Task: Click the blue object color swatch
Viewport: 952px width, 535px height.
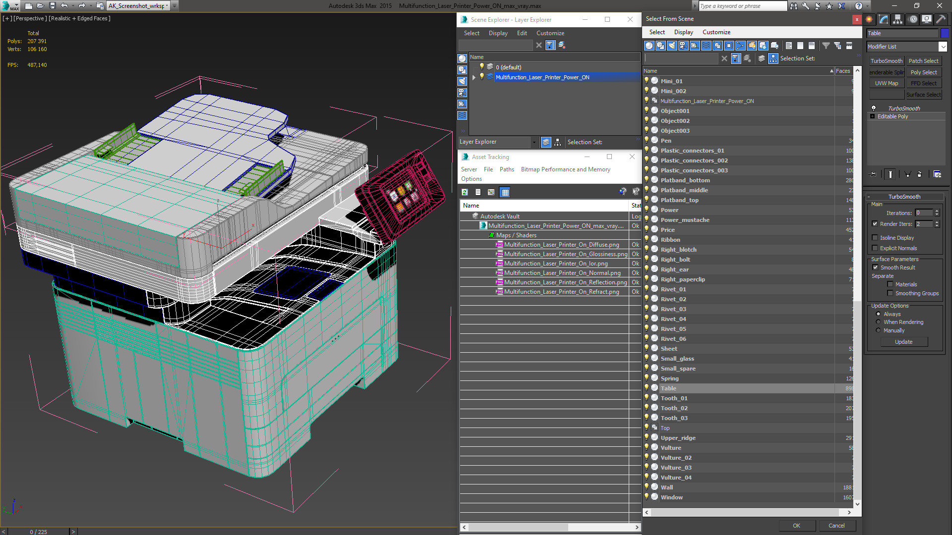Action: tap(945, 33)
